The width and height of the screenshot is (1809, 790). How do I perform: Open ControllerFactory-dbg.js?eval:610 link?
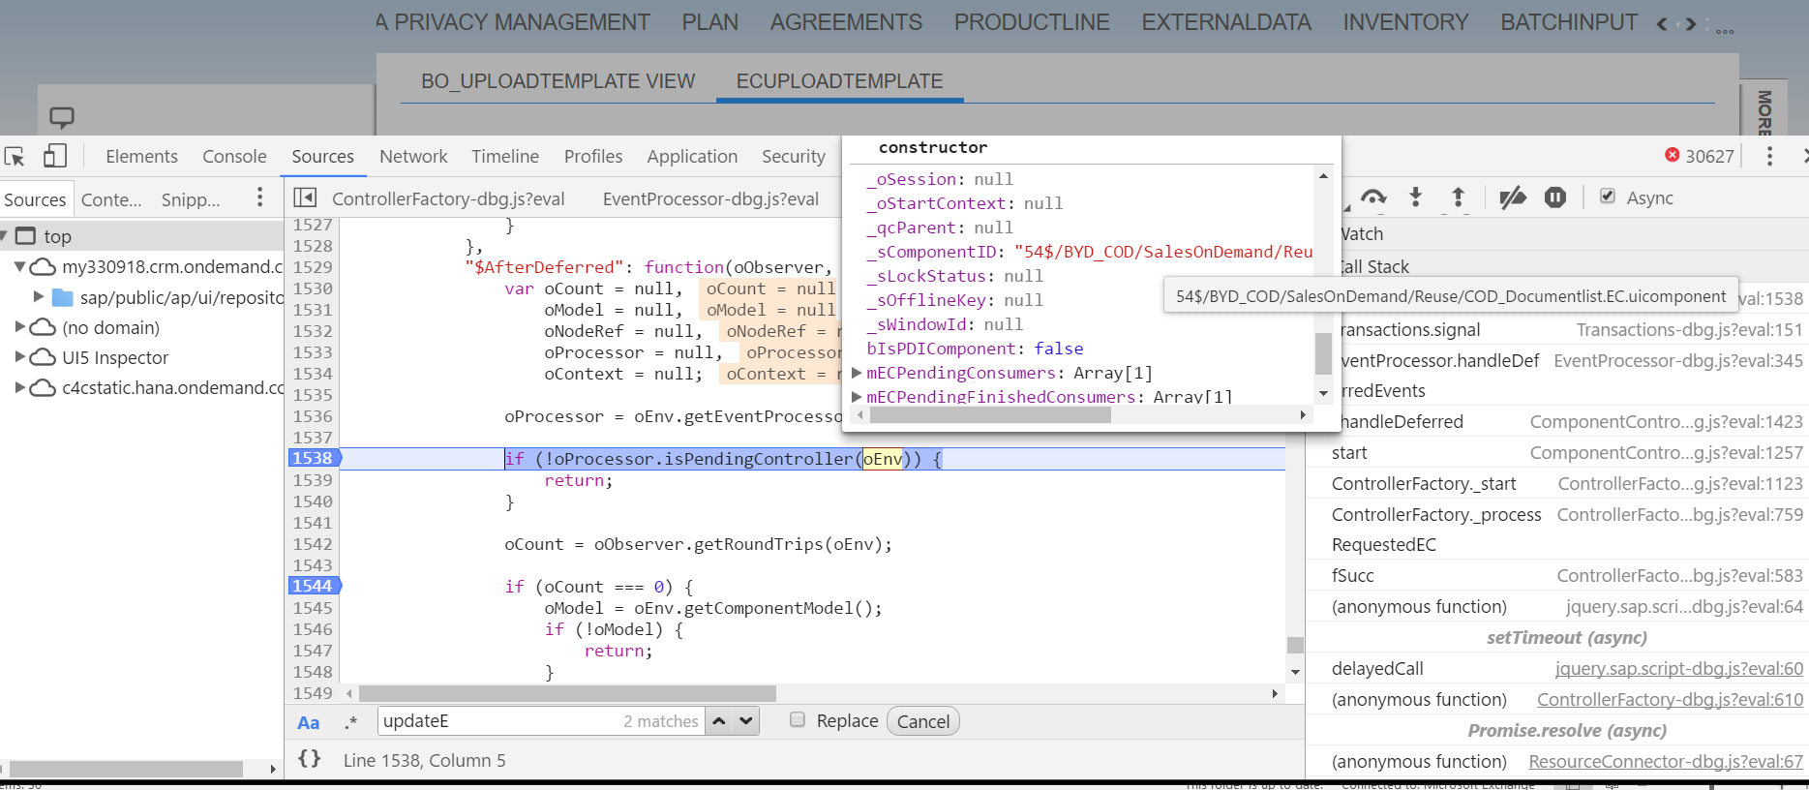(x=1671, y=699)
